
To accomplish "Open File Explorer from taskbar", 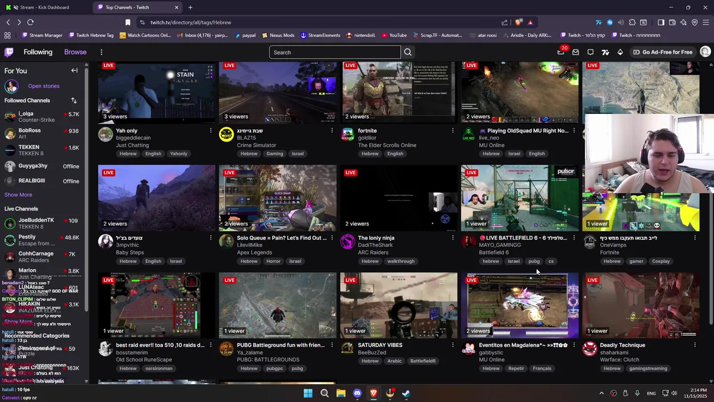I will click(x=341, y=393).
